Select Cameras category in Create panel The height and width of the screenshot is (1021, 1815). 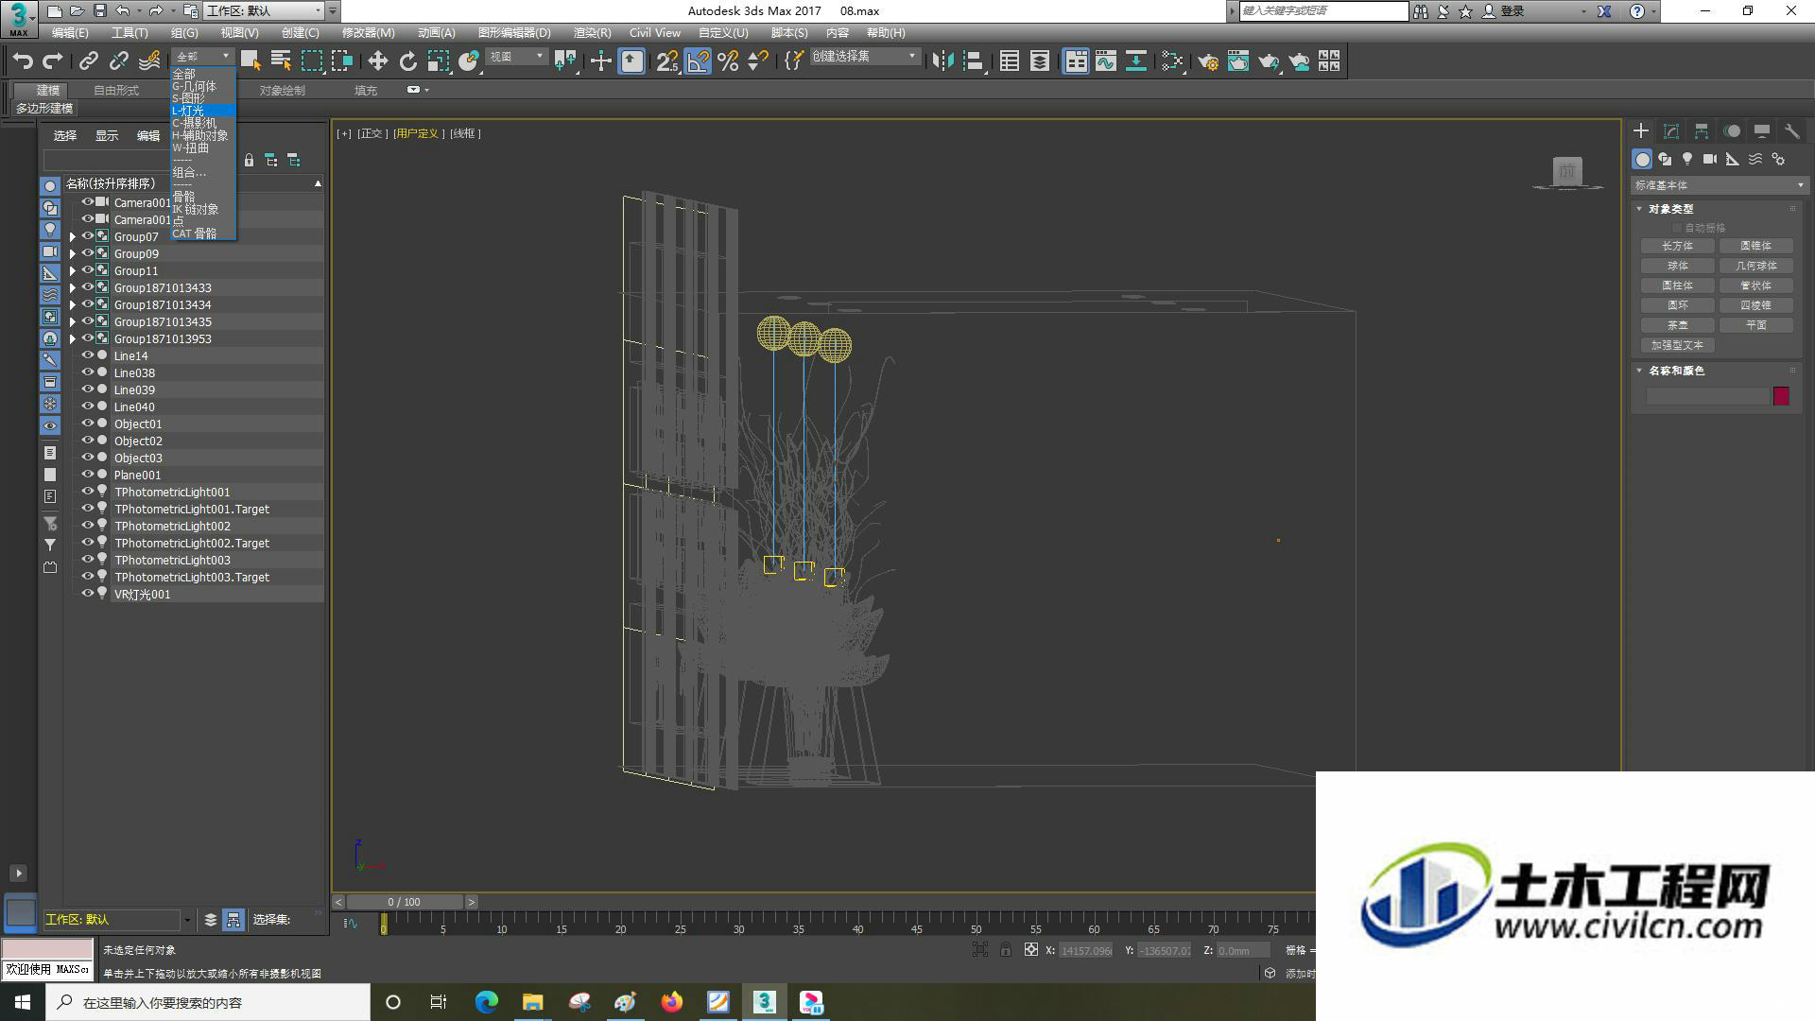click(1710, 160)
